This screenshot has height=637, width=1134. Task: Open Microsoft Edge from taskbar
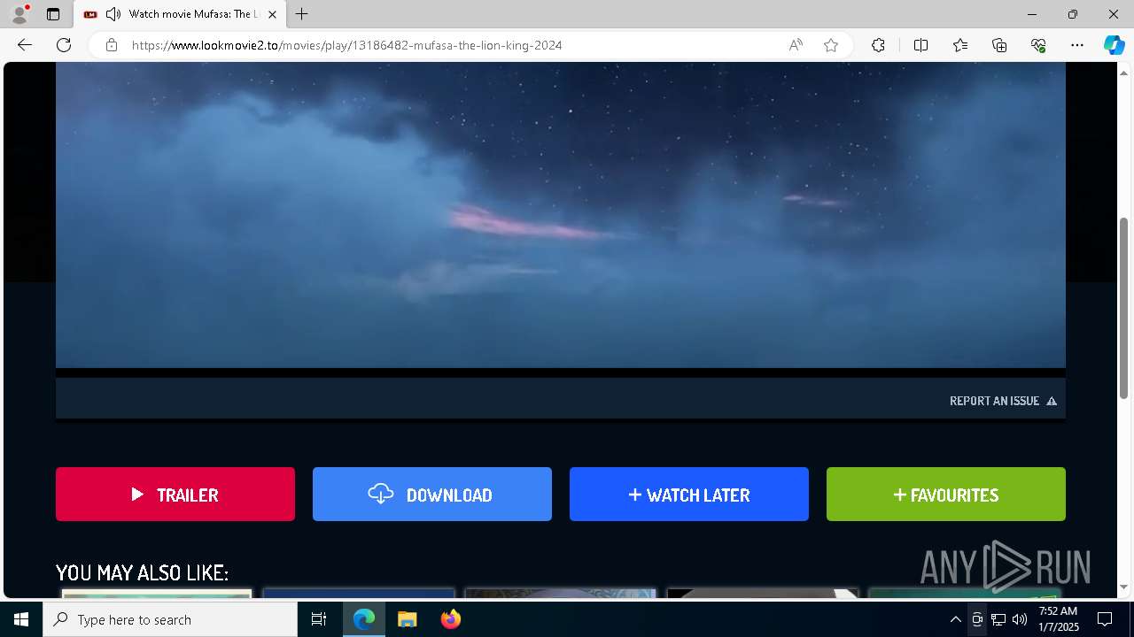point(364,619)
